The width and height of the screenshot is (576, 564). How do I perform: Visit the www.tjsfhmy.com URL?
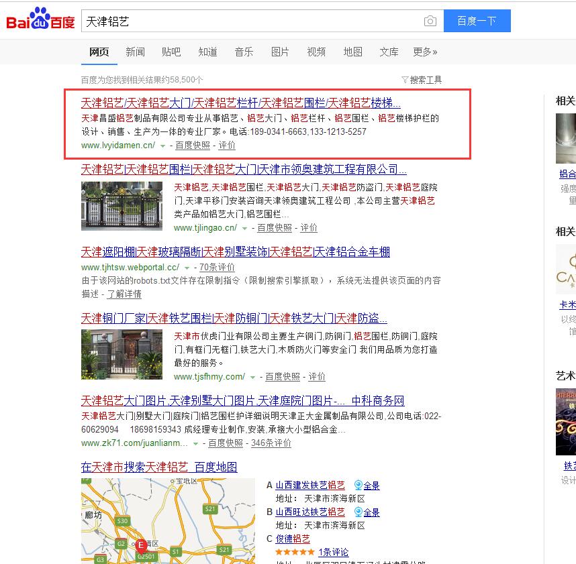pyautogui.click(x=209, y=376)
